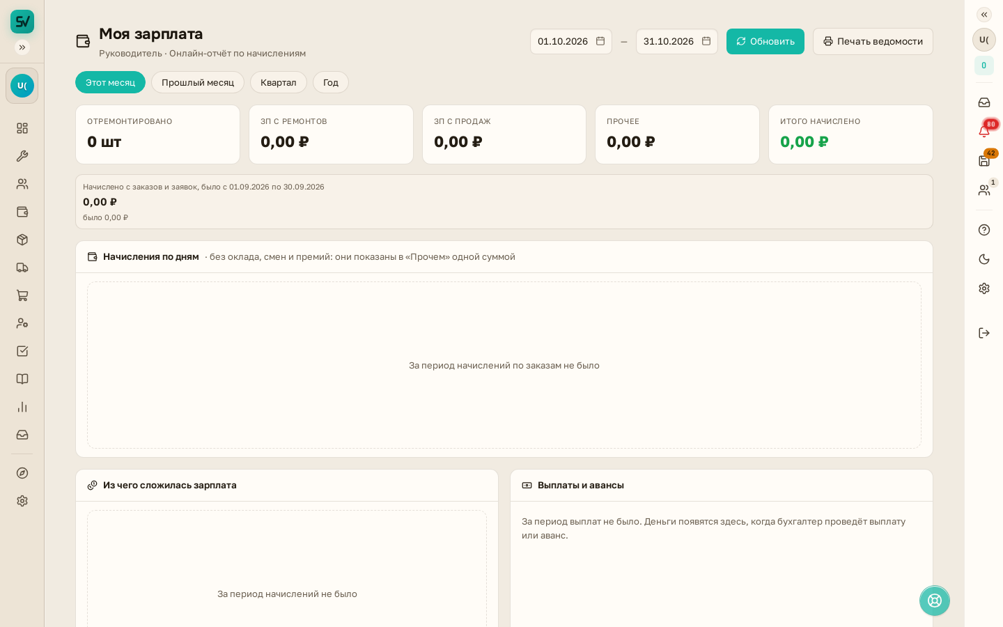Open the box warehouse icon in sidebar

[22, 240]
